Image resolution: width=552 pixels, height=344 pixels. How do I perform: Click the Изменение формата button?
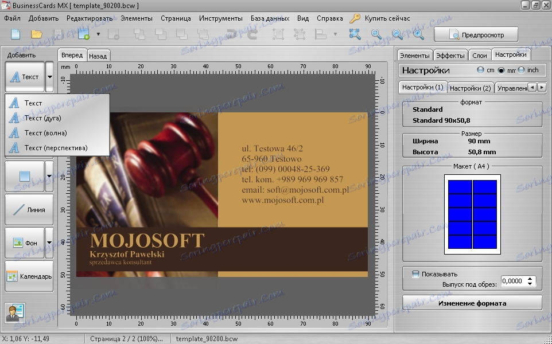pyautogui.click(x=472, y=303)
